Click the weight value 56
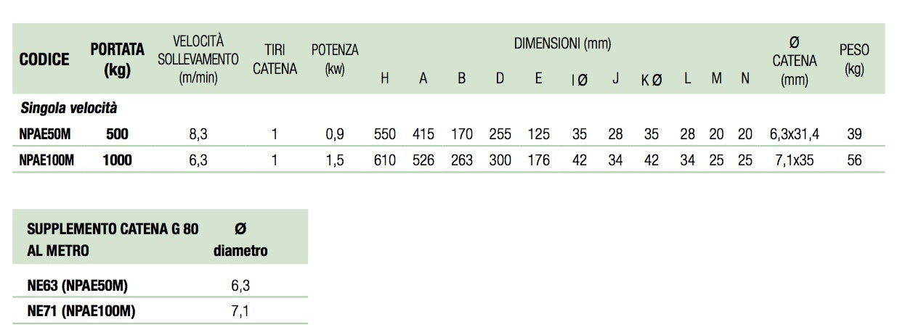The width and height of the screenshot is (921, 335). [x=854, y=160]
